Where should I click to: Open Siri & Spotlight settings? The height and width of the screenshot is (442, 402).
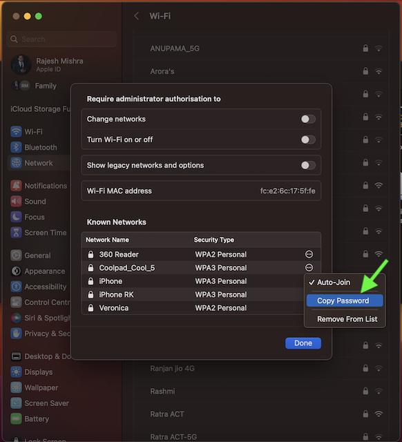[x=40, y=318]
